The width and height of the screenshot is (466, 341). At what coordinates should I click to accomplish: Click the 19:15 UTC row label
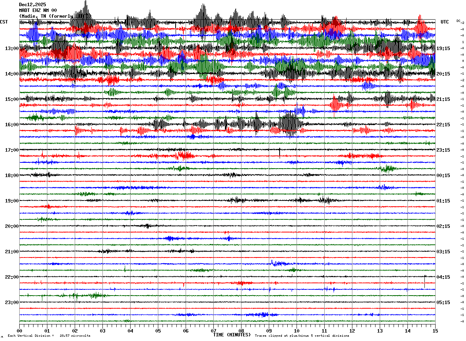pyautogui.click(x=443, y=48)
